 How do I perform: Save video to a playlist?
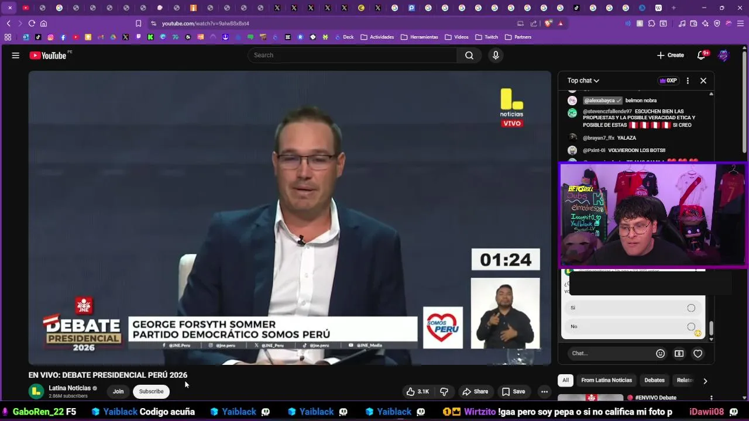pyautogui.click(x=513, y=392)
